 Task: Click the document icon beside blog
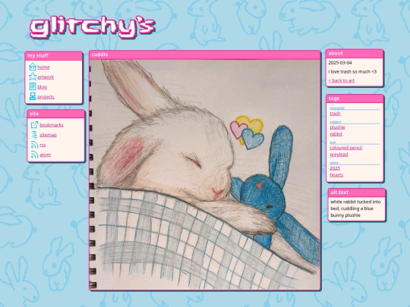pos(33,86)
